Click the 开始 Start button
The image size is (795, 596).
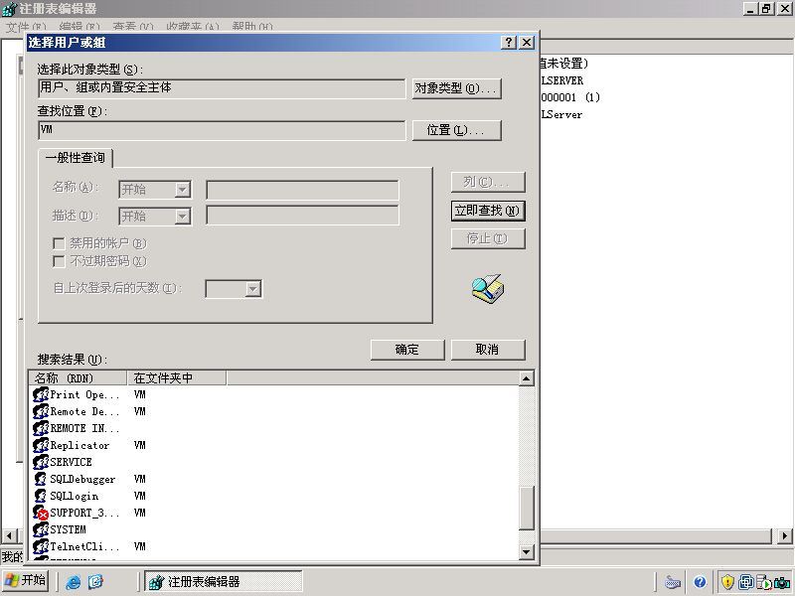26,581
